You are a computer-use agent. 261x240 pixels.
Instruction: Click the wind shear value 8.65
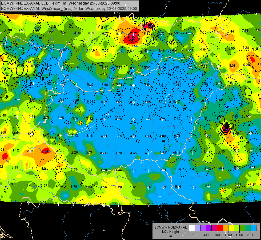[222, 151]
